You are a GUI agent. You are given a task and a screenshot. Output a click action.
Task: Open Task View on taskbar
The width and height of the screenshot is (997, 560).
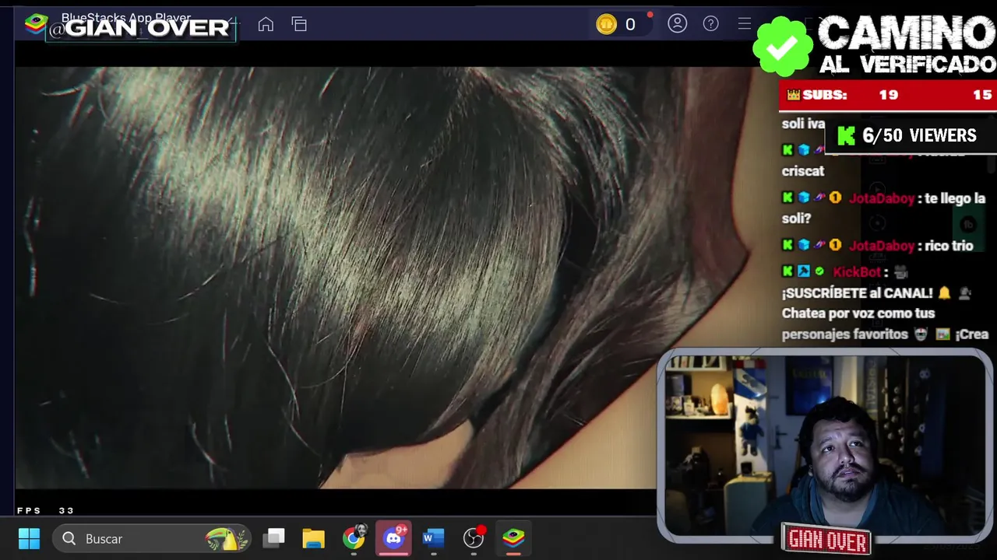tap(274, 538)
